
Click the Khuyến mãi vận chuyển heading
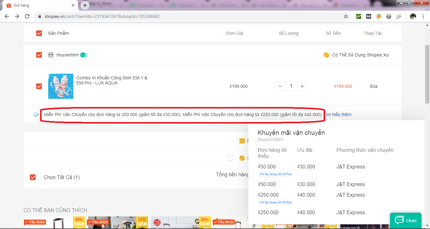(291, 133)
